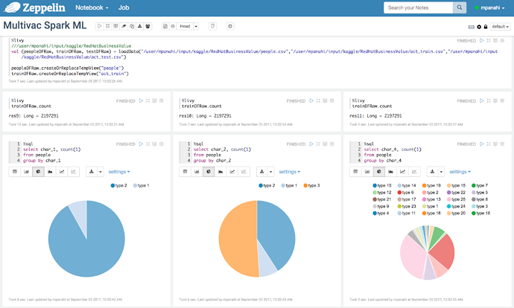Open settings gear of res11 paragraph

pyautogui.click(x=502, y=101)
